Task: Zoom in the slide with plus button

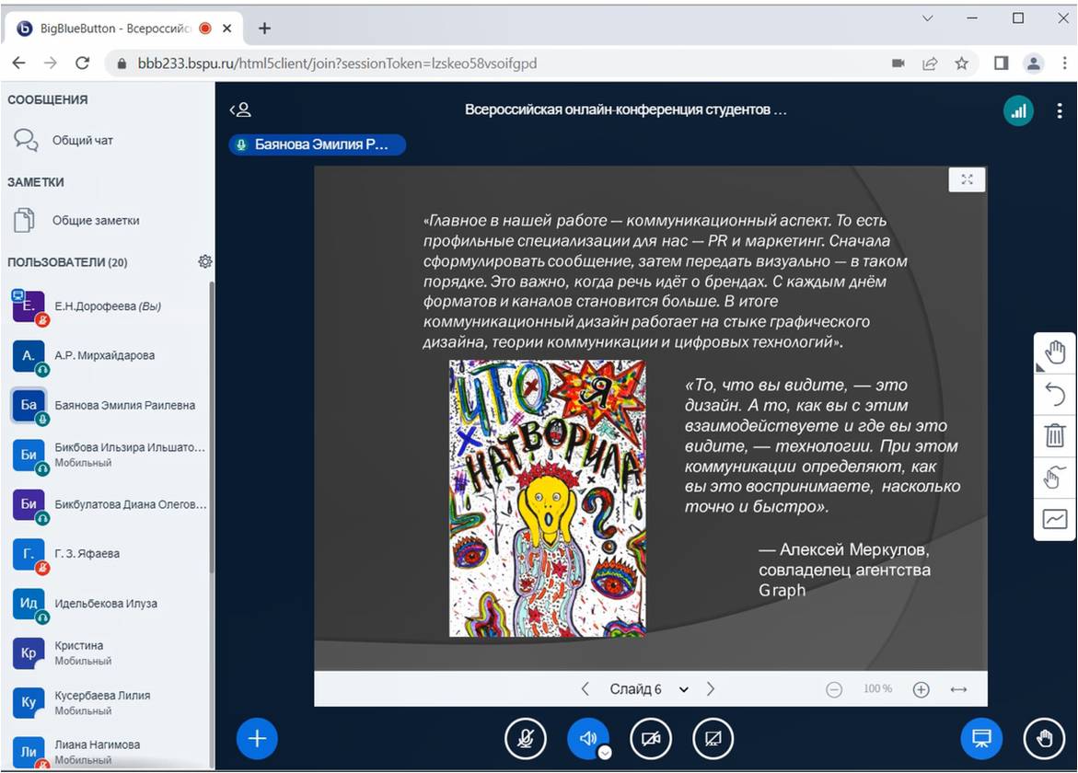Action: pyautogui.click(x=921, y=689)
